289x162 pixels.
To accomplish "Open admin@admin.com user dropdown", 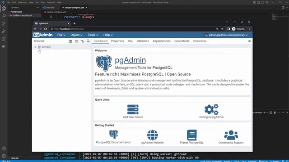I will 226,35.
